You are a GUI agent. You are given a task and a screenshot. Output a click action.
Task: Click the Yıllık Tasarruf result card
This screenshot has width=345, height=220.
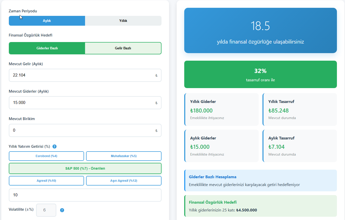300,109
